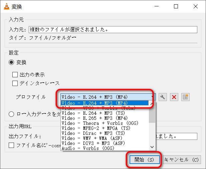
Task: Choose Video - MPEG-2 + MPGA (TS)
Action: (x=105, y=128)
